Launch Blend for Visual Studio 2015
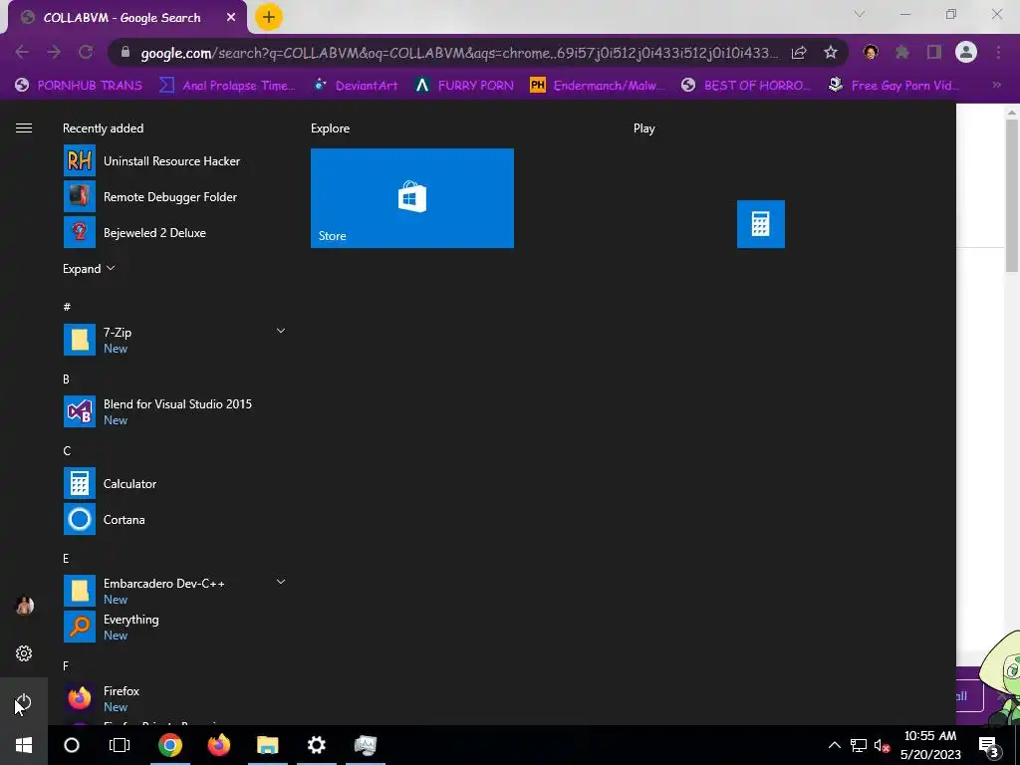The width and height of the screenshot is (1020, 765). pos(174,411)
